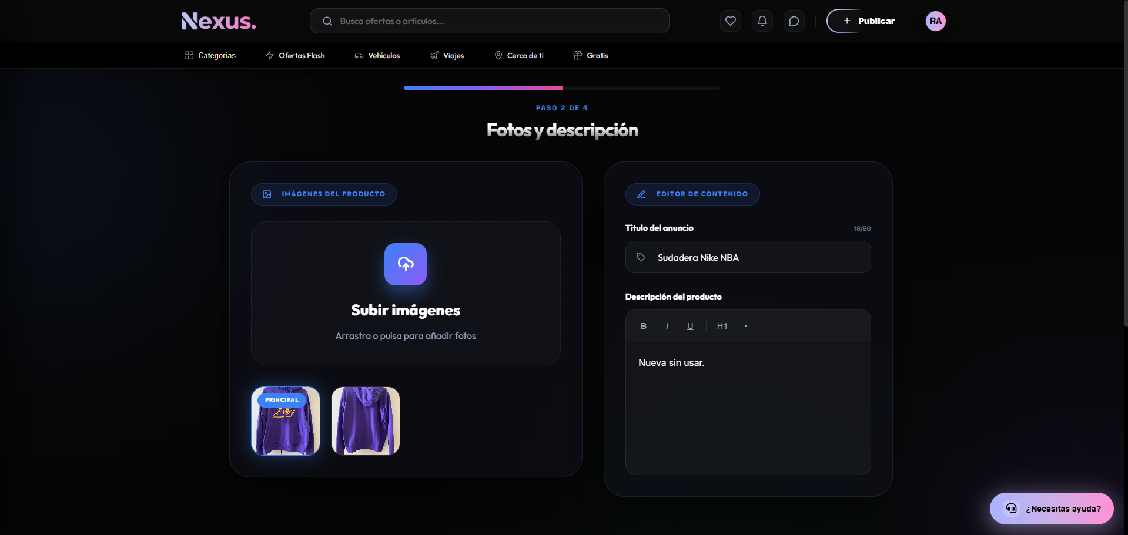Viewport: 1128px width, 535px height.
Task: Click the tag icon in title field
Action: (x=641, y=257)
